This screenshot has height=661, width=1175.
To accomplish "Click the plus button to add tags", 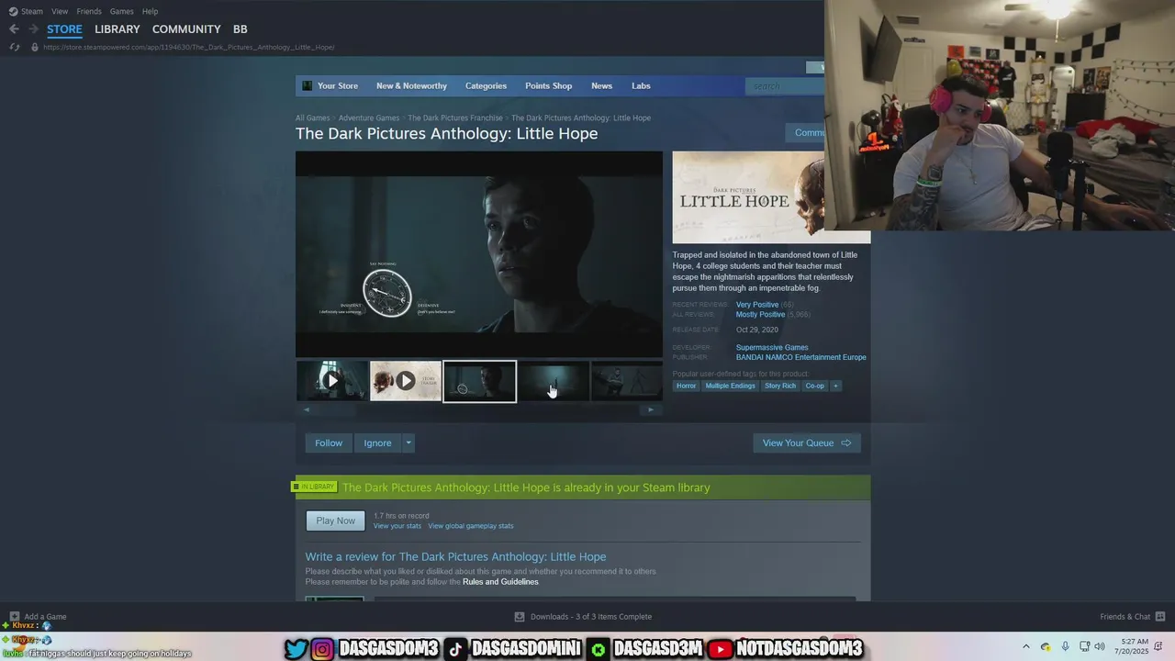I will coord(835,386).
